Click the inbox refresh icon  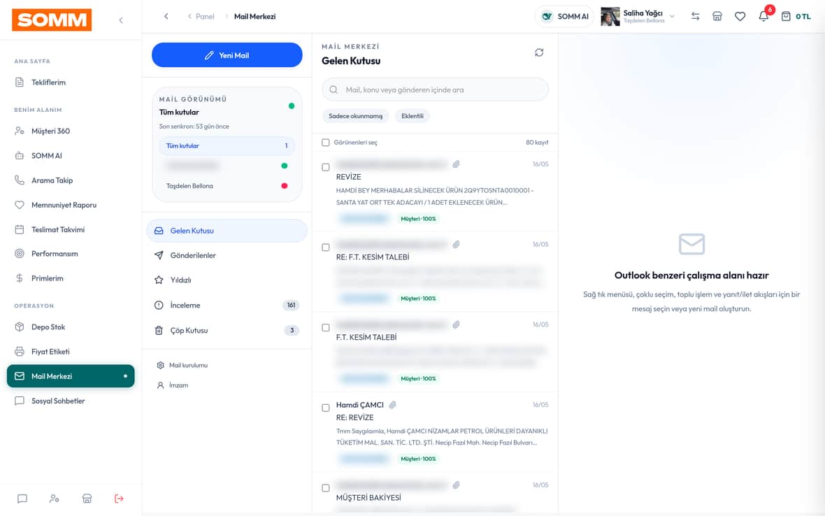pos(539,52)
